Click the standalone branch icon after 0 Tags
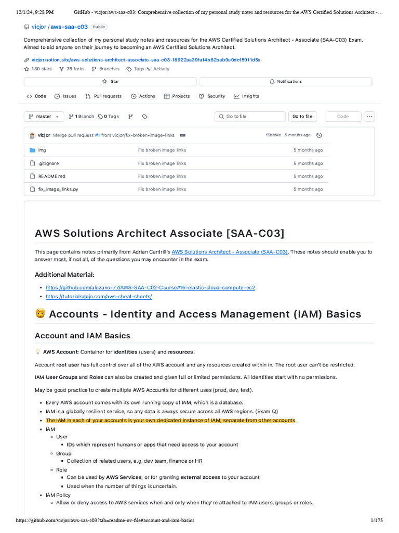Viewport: 399px width, 533px height. (130, 117)
